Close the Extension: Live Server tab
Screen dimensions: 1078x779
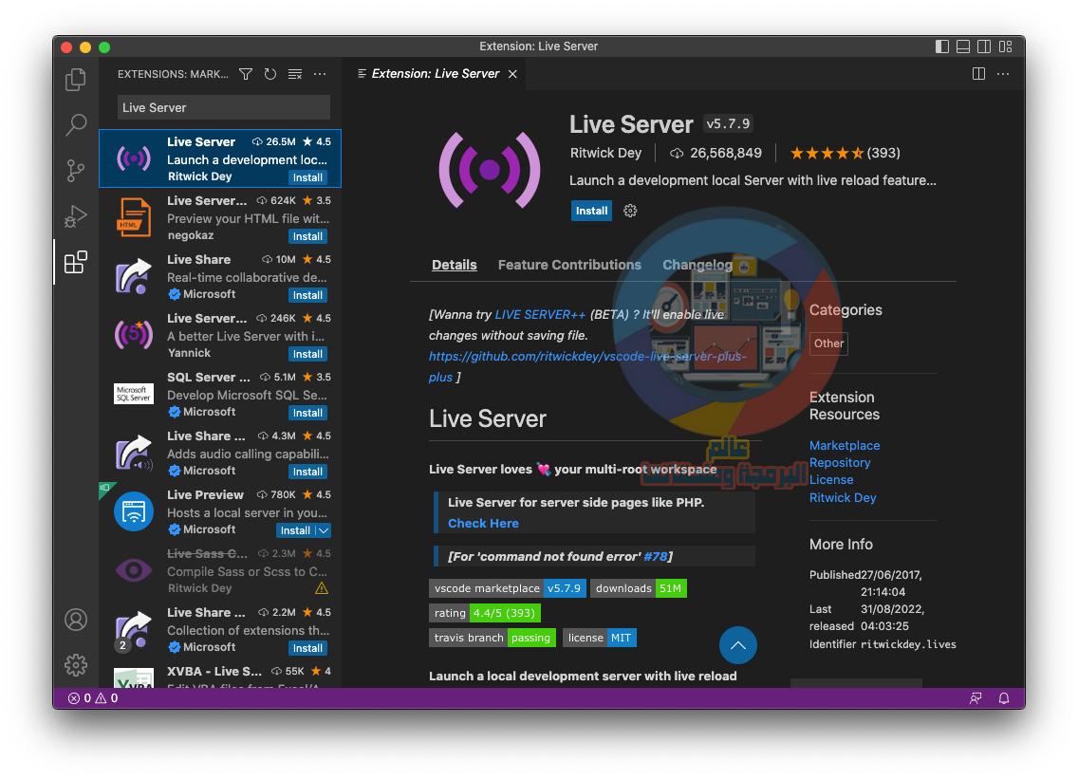(x=512, y=74)
